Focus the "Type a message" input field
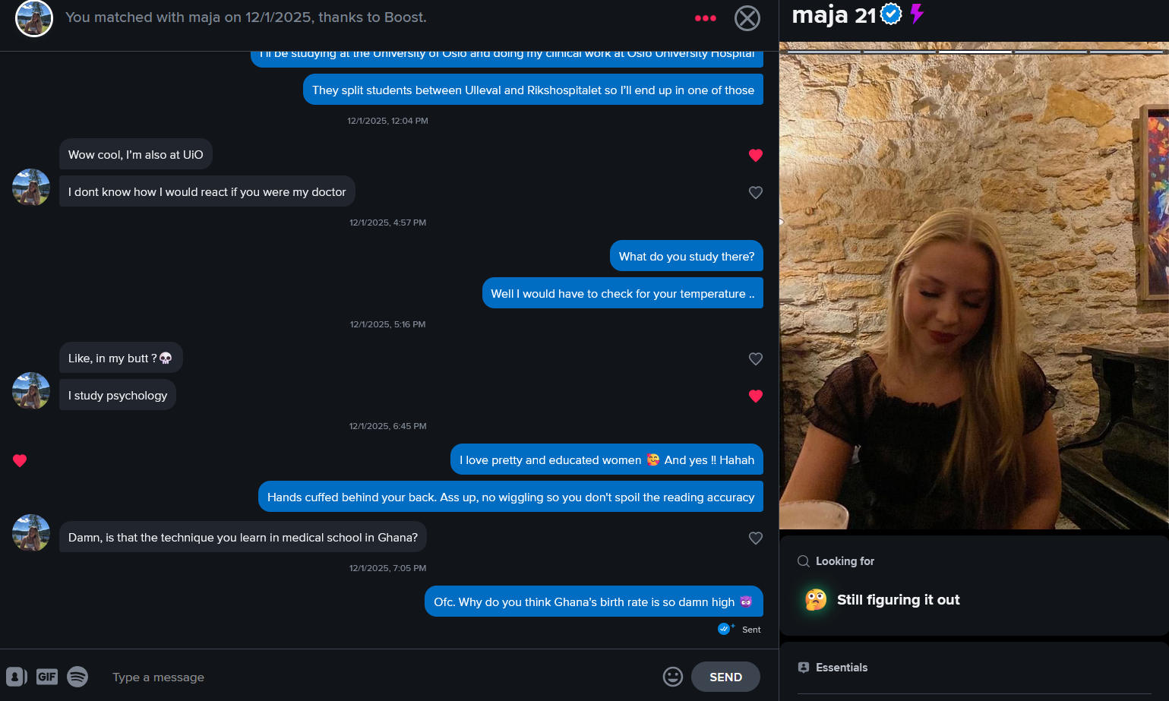Screen dimensions: 1169x701 pyautogui.click(x=380, y=677)
